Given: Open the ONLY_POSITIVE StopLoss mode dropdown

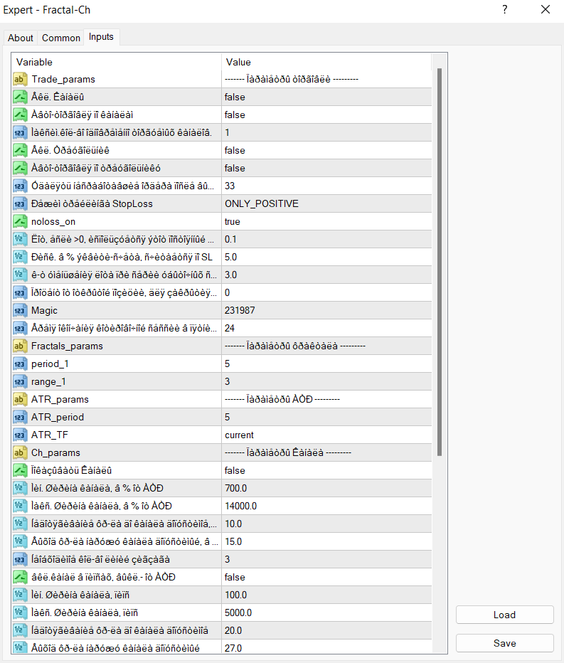Looking at the screenshot, I should 327,203.
